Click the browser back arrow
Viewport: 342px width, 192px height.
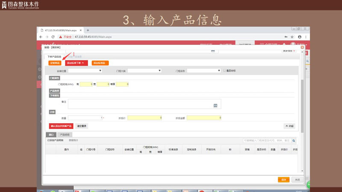(41, 37)
